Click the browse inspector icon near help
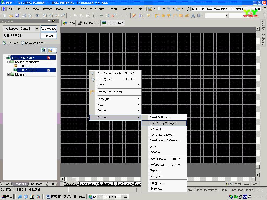Viewport: 267px width, 200px height. click(141, 16)
